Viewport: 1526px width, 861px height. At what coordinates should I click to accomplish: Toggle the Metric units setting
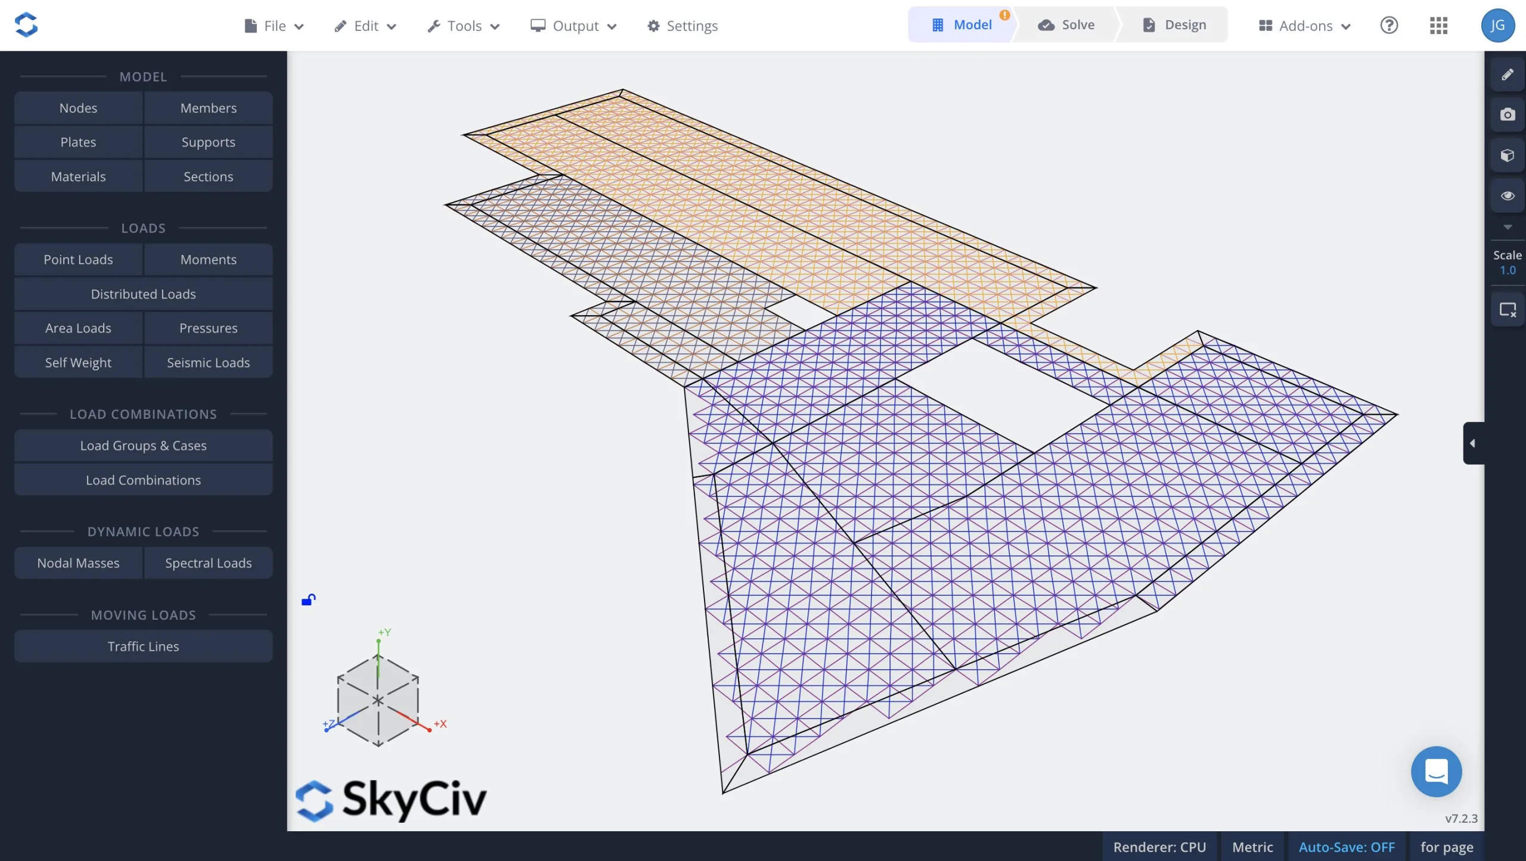[x=1252, y=847]
